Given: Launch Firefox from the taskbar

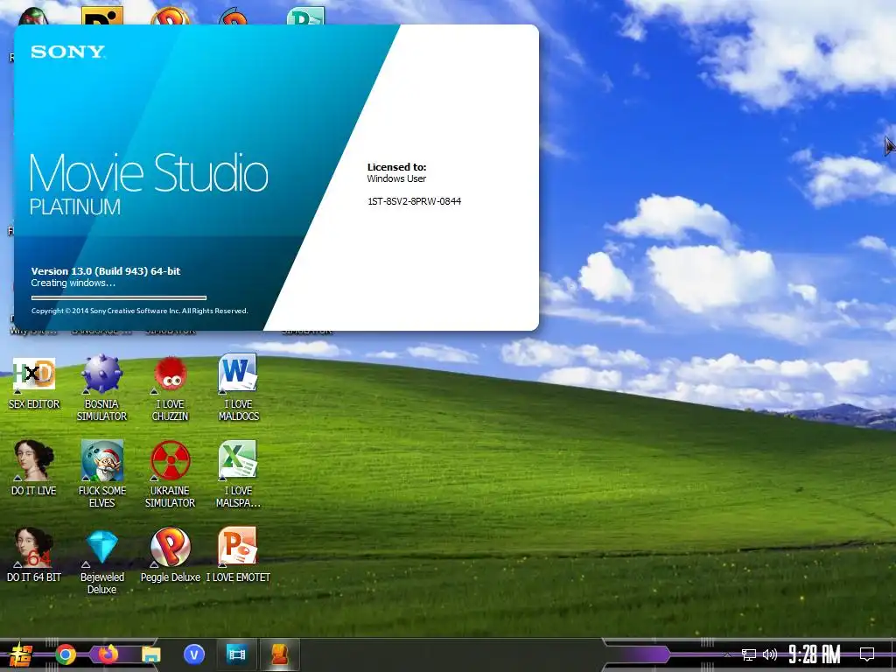Looking at the screenshot, I should (108, 654).
